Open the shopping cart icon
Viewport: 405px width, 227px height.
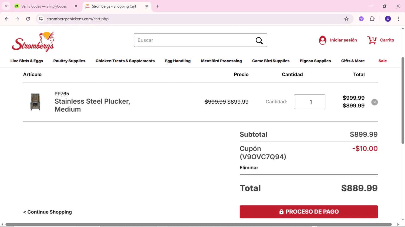(372, 40)
